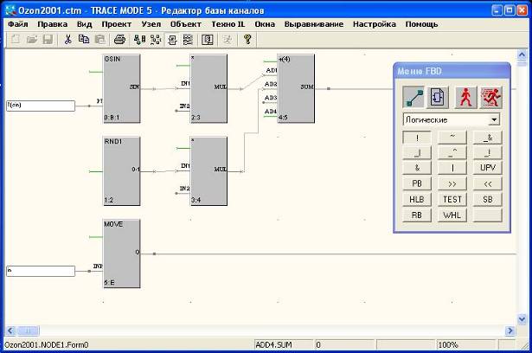Screen dimensions: 532x353
Task: Click the Paste clipboard toolbar icon
Action: pyautogui.click(x=99, y=40)
